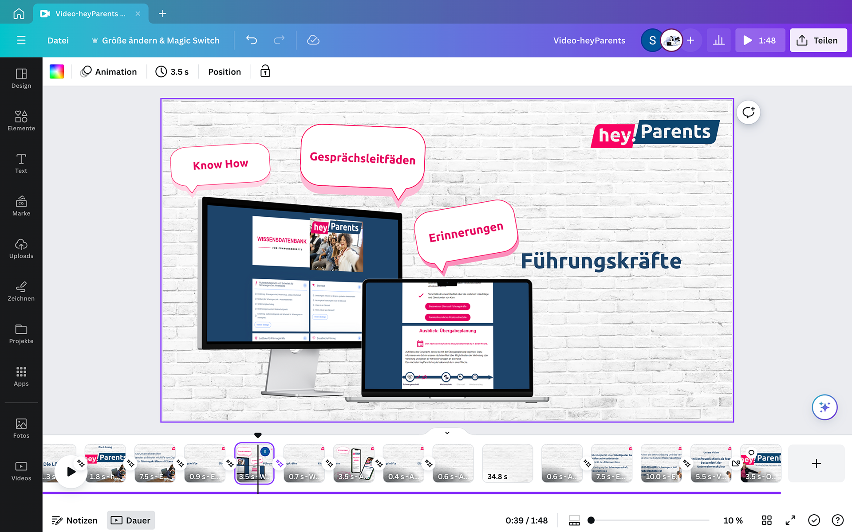Click the 0:39 / 1:48 time display
Viewport: 852px width, 532px height.
[526, 520]
